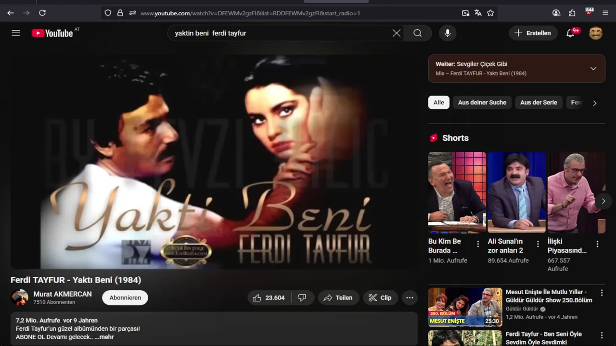Open the Güldür Güldür channel link
Screen dimensions: 616x346
(x=522, y=309)
